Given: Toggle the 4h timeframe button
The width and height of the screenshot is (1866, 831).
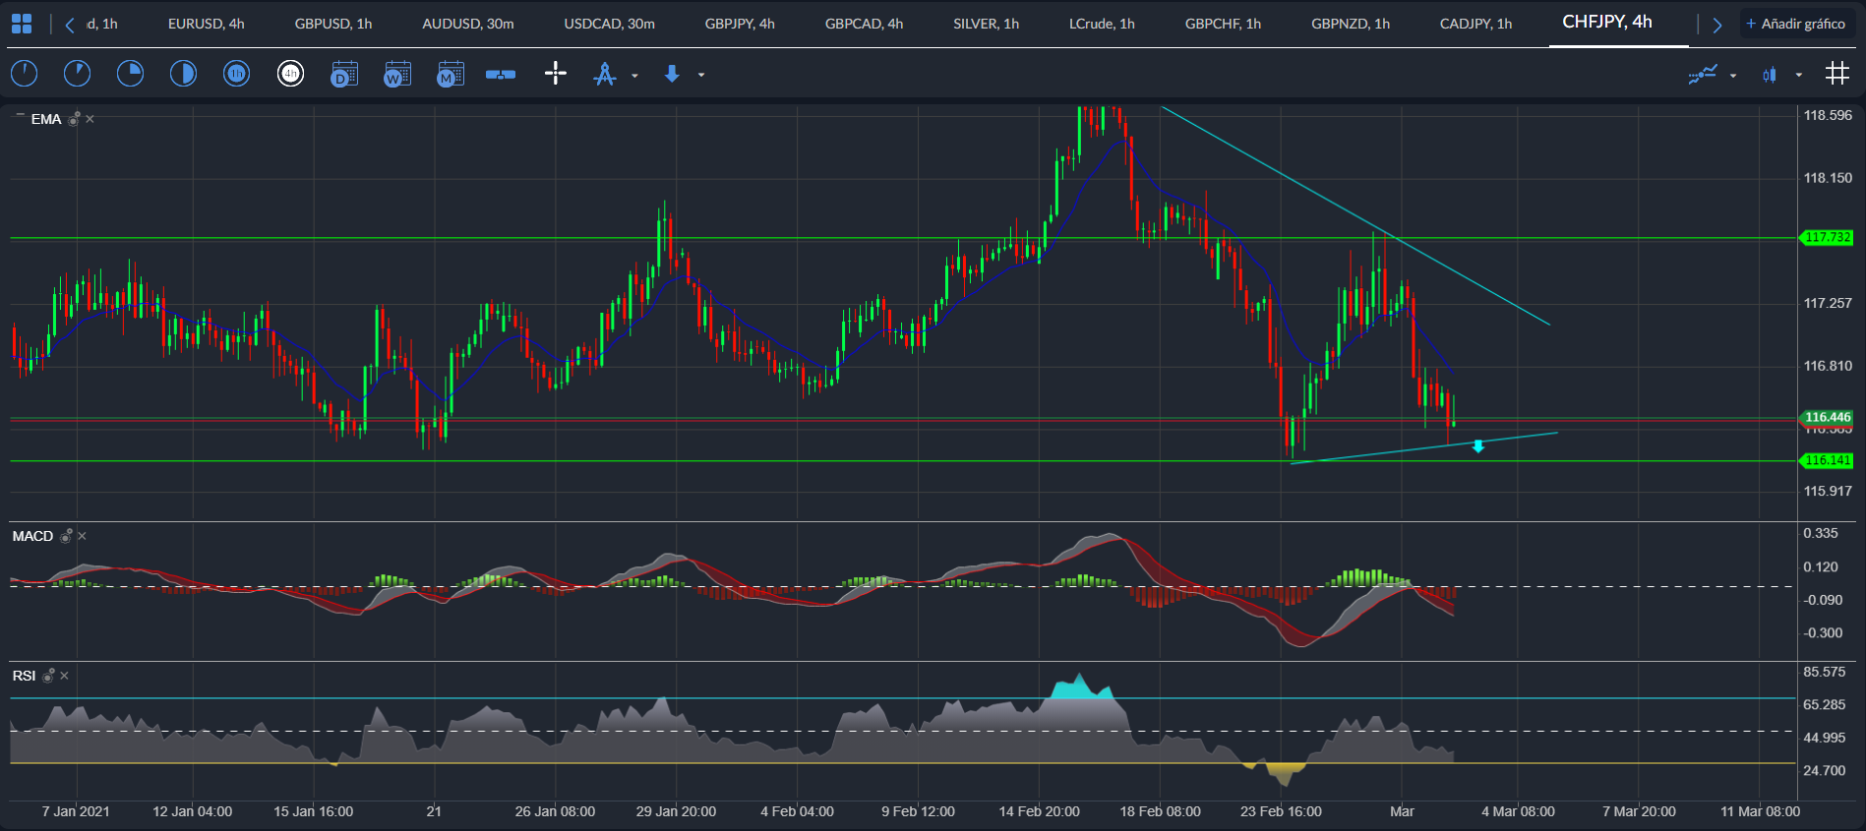Looking at the screenshot, I should (x=290, y=74).
